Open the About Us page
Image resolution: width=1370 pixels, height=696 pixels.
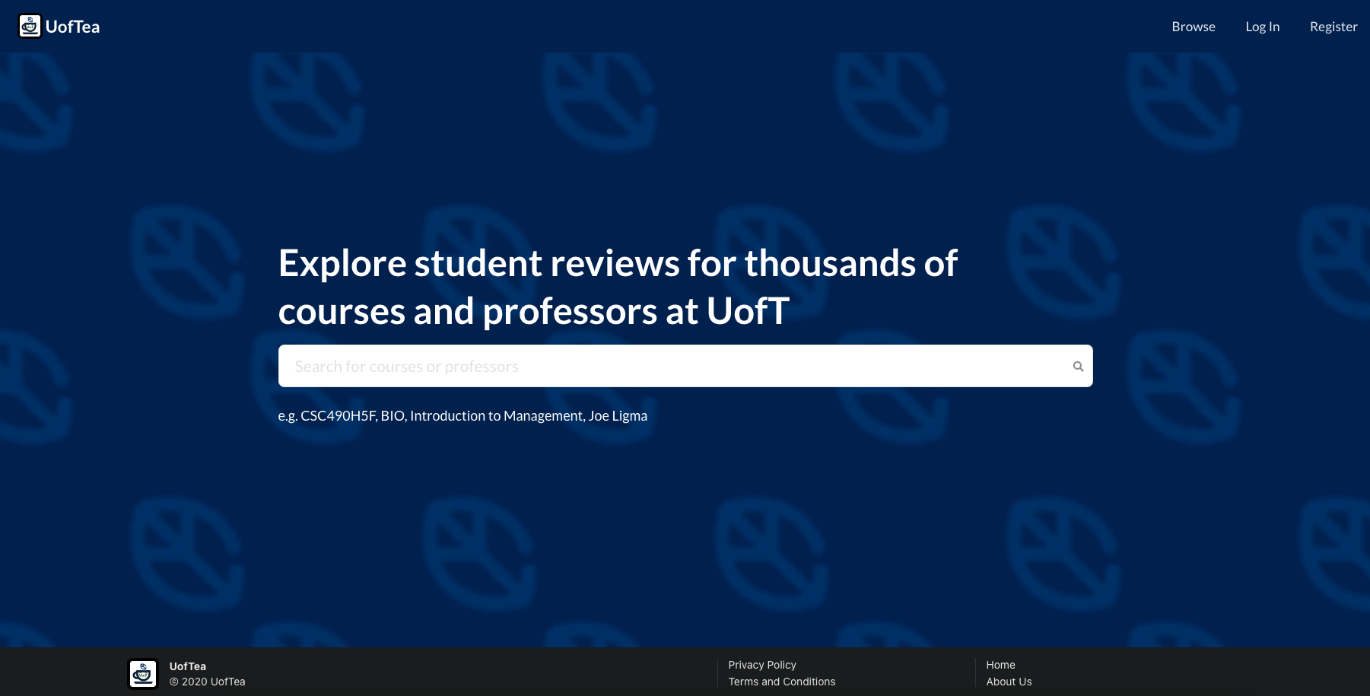[x=1009, y=682]
